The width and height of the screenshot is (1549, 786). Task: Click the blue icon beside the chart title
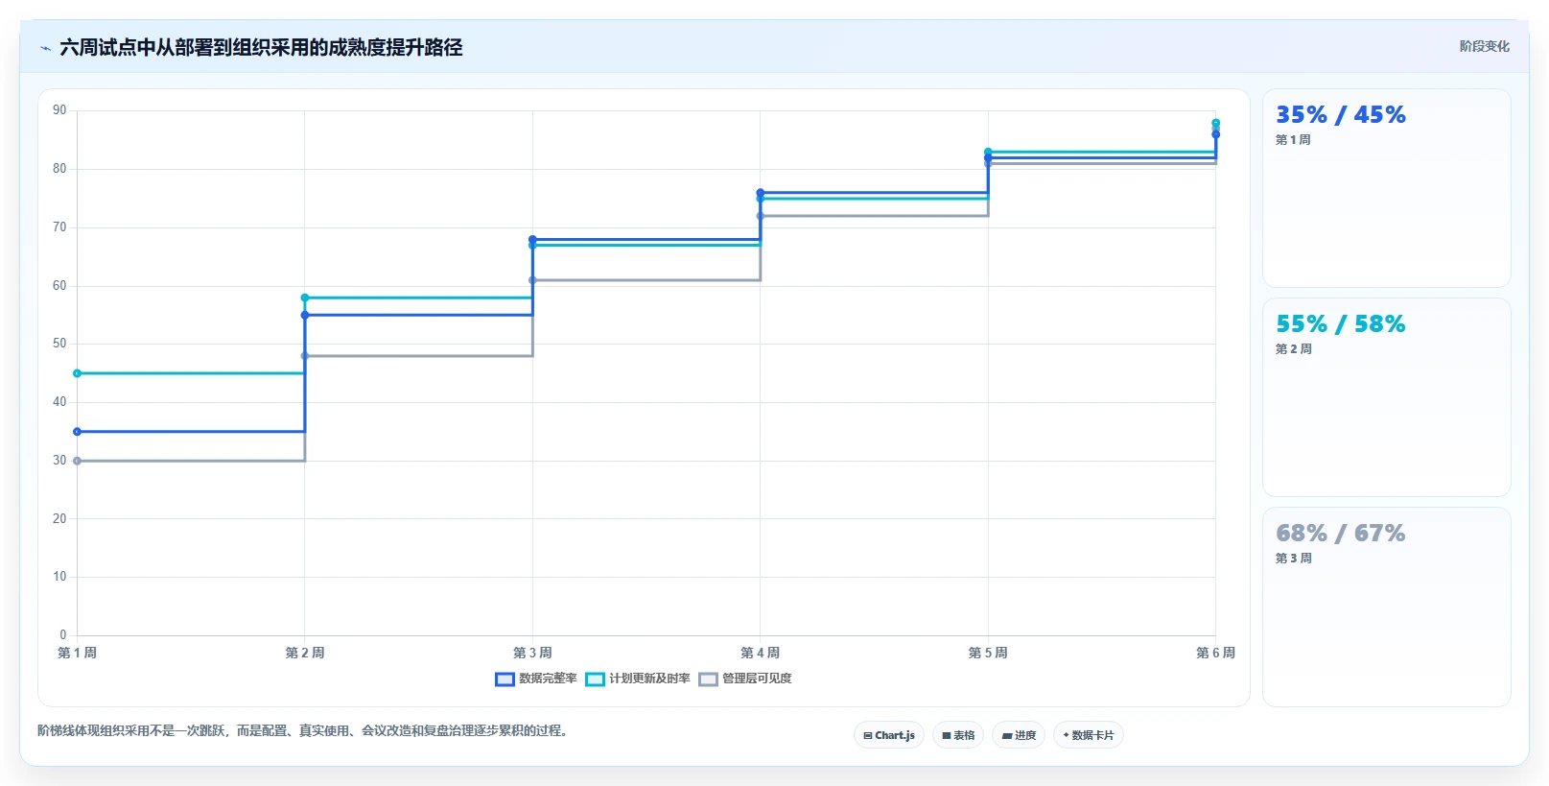45,48
